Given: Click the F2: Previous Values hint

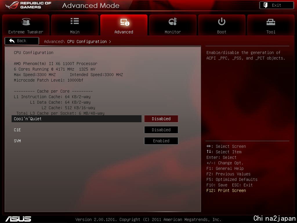Looking at the screenshot, I should click(x=229, y=174).
